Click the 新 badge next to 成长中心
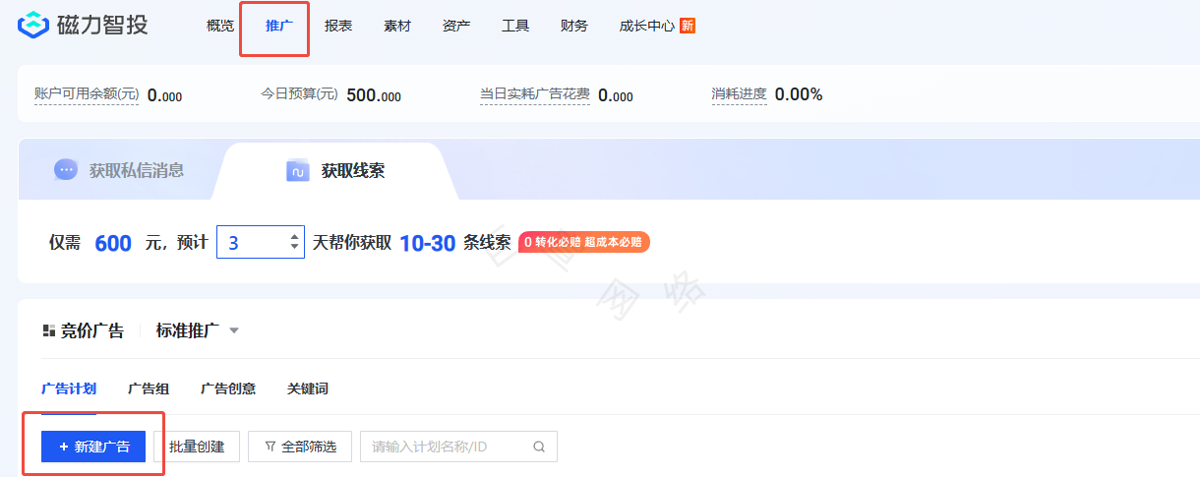This screenshot has width=1200, height=477. 688,26
